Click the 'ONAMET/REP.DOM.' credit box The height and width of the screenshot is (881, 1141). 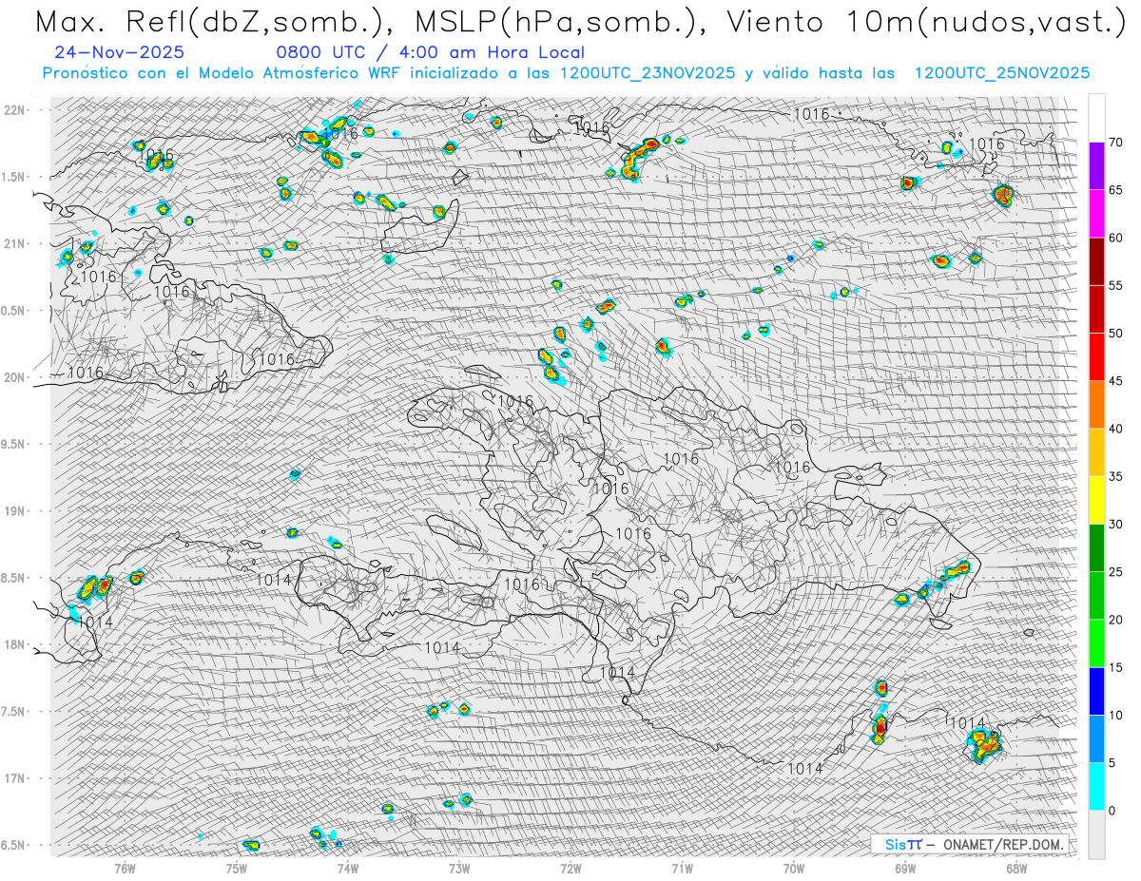pyautogui.click(x=969, y=844)
